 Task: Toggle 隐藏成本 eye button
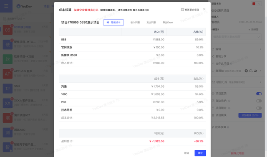point(113,23)
